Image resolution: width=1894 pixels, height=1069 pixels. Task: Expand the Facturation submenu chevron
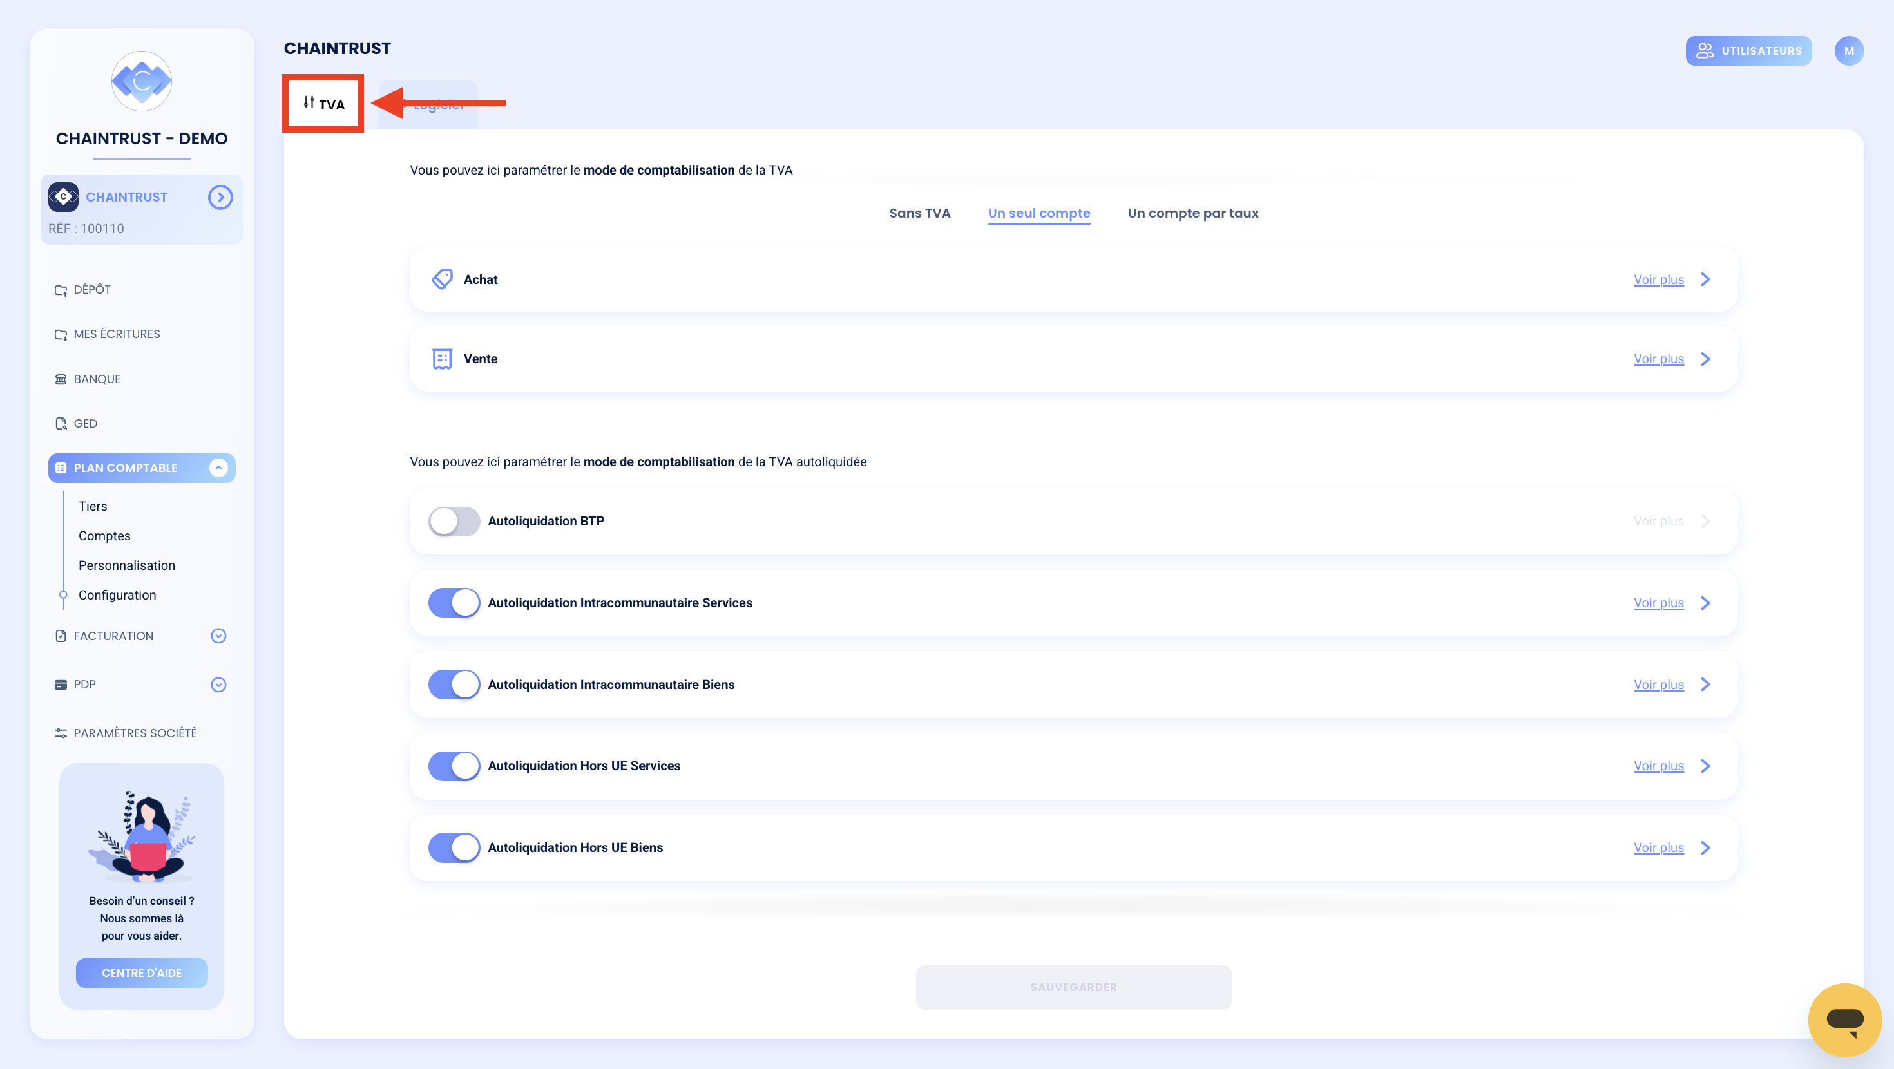(x=218, y=636)
